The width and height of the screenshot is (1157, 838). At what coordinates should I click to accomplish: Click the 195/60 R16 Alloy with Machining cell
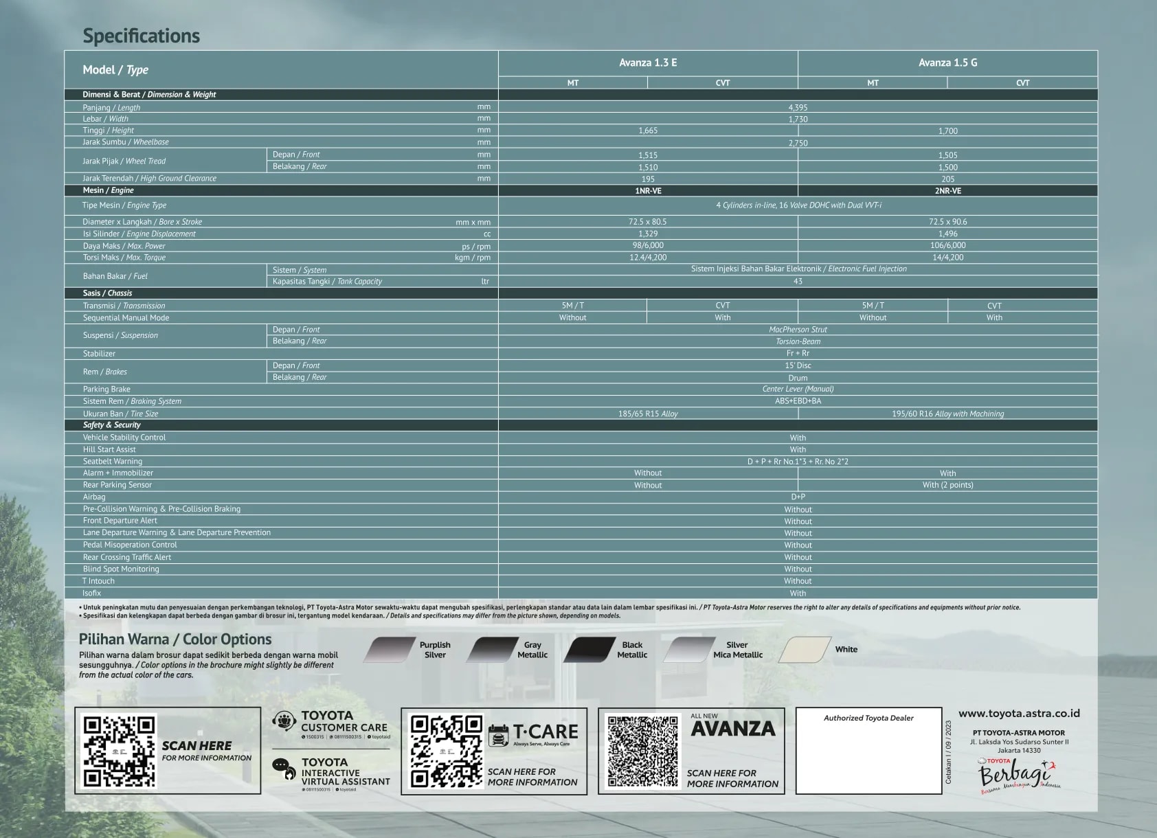point(947,414)
